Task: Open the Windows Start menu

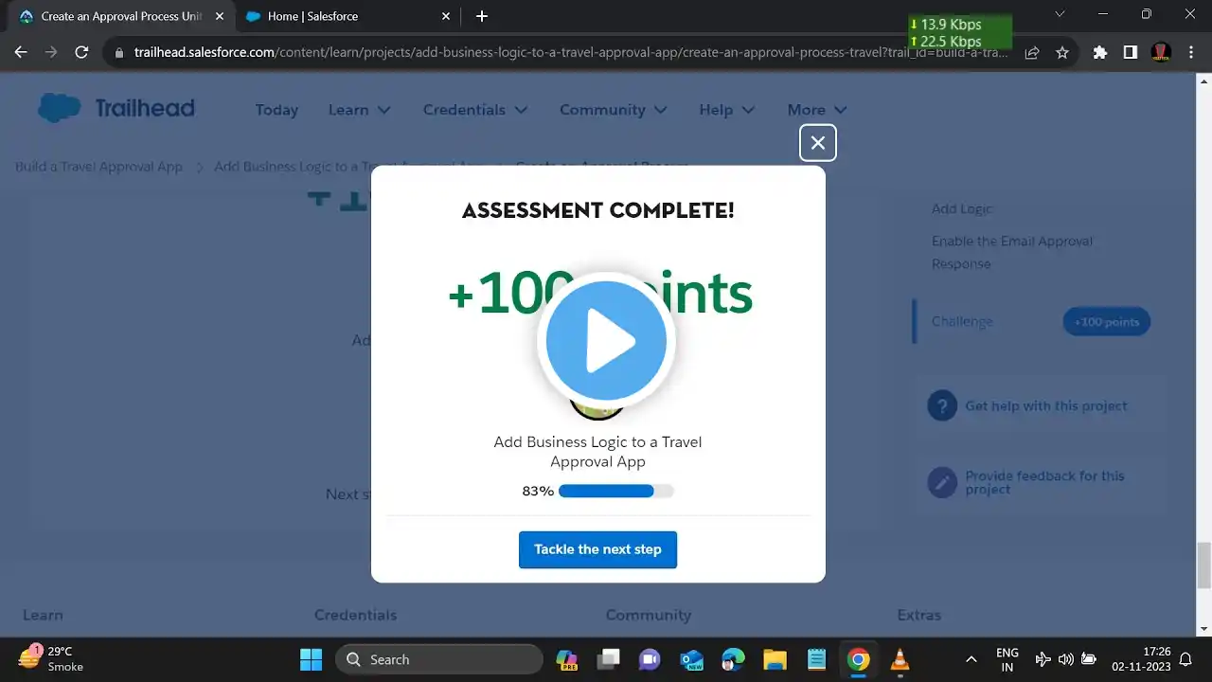Action: coord(311,659)
